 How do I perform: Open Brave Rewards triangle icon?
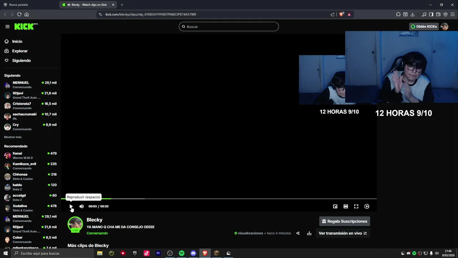[x=349, y=14]
